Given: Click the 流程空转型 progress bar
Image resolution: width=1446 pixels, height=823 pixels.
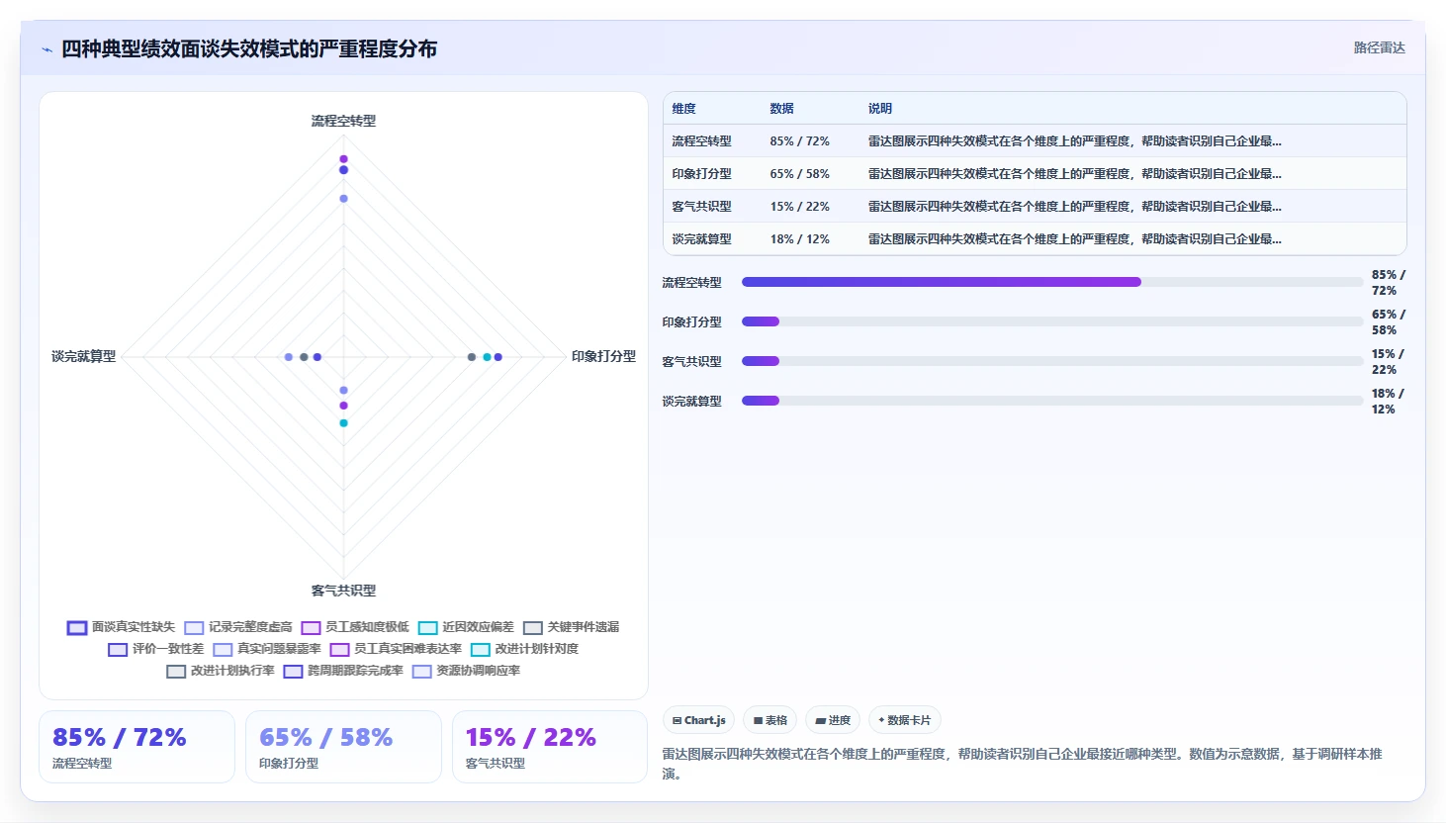Looking at the screenshot, I should (1052, 282).
